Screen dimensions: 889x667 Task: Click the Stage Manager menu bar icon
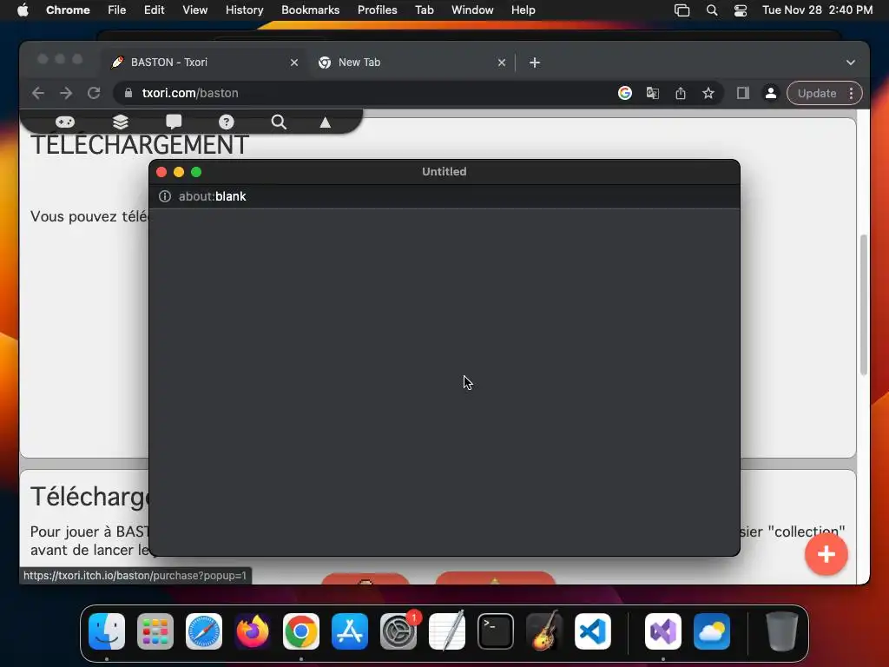pyautogui.click(x=682, y=10)
